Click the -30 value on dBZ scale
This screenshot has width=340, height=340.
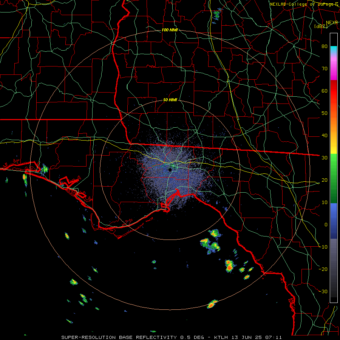323,292
